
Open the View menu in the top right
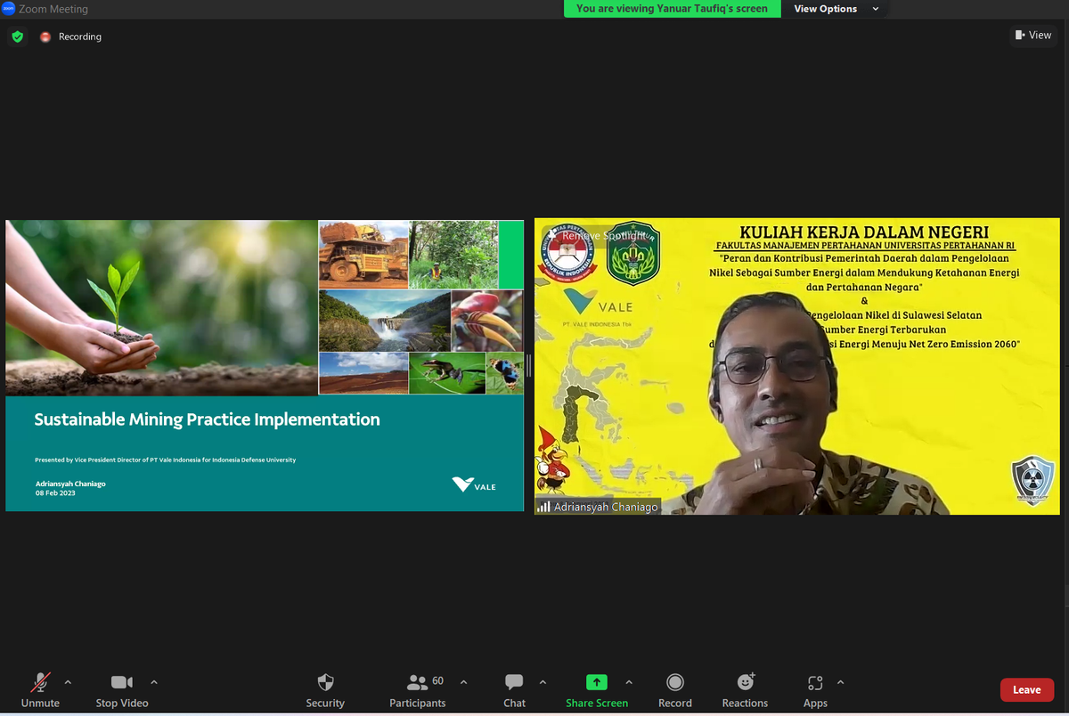coord(1032,35)
